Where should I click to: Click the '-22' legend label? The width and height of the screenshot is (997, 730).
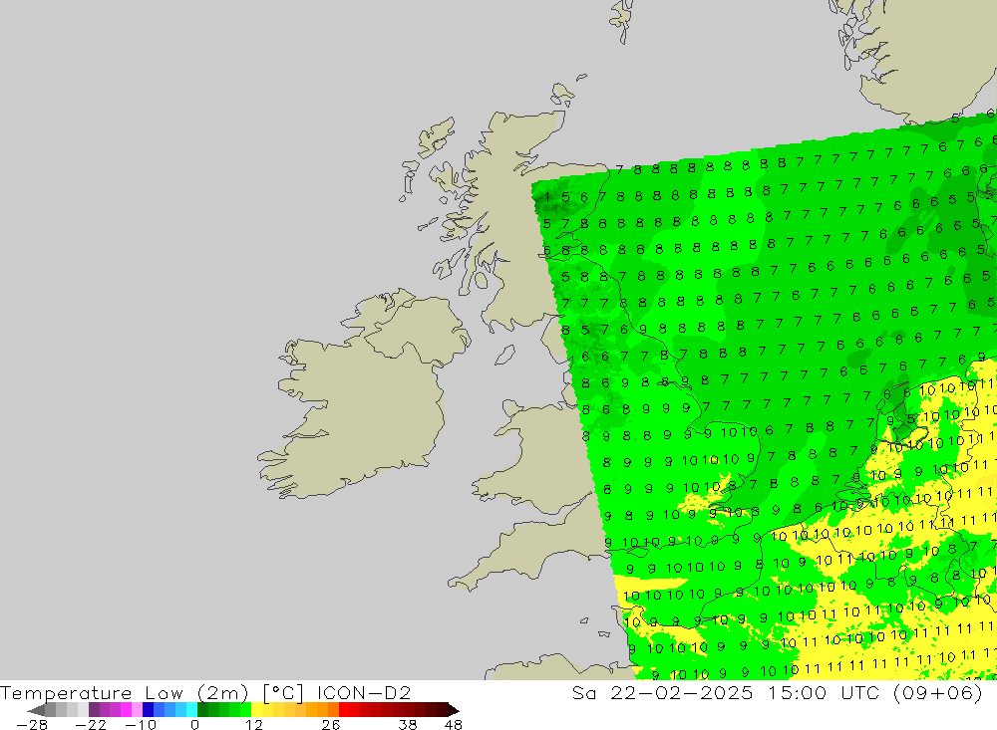pos(91,725)
